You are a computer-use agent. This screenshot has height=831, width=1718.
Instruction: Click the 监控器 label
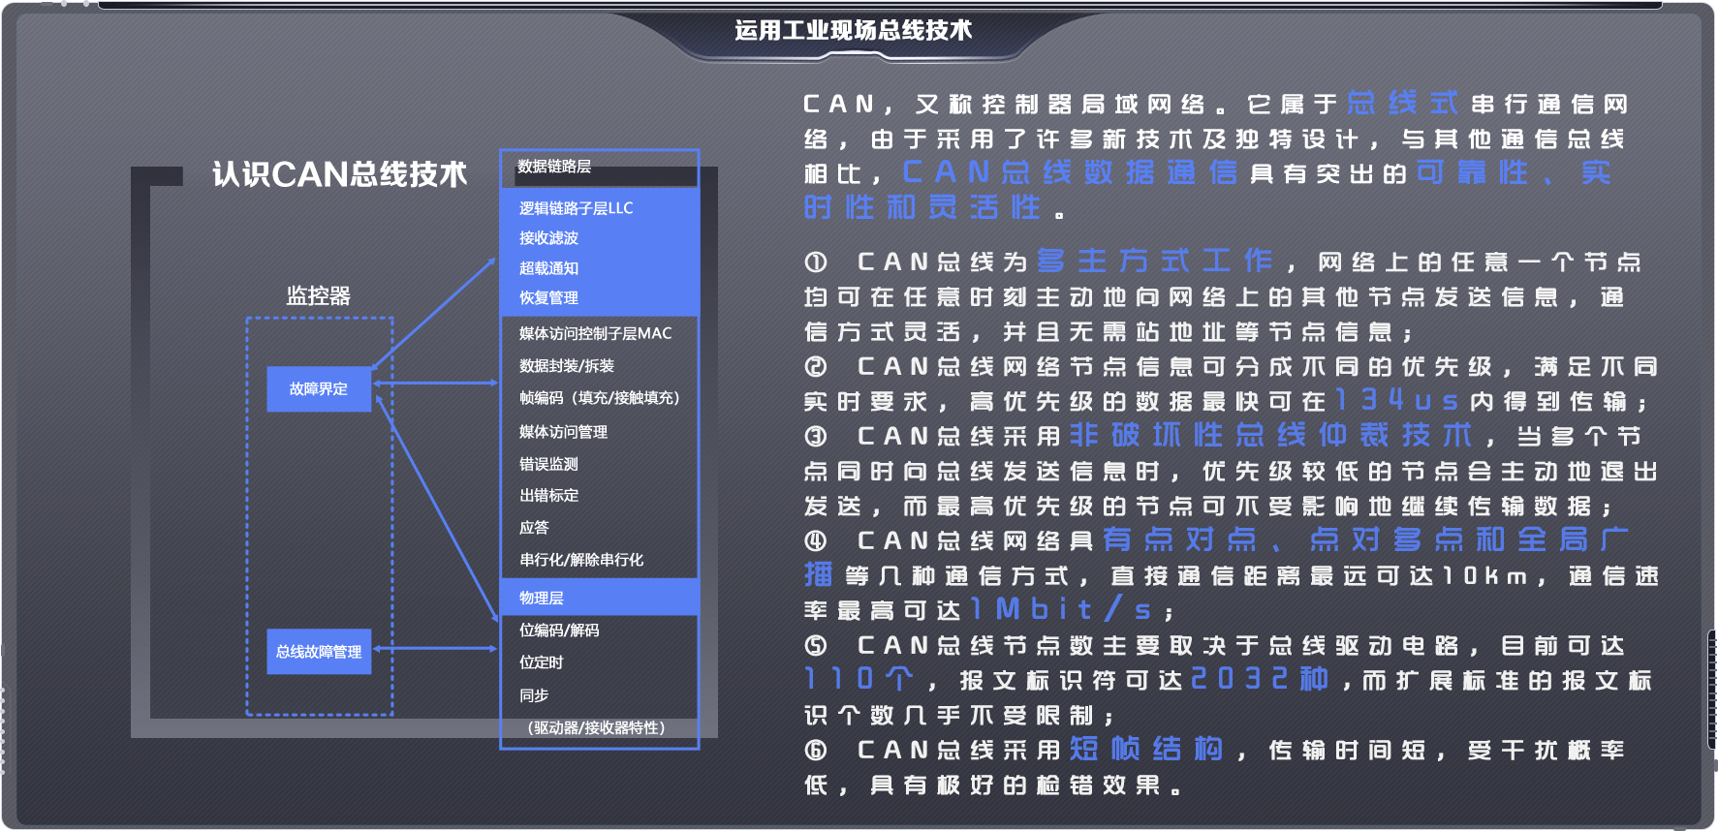click(318, 295)
